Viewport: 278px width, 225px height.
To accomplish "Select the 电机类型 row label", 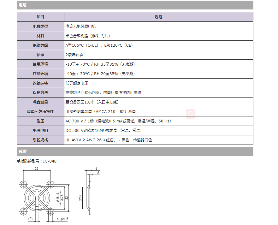I will coord(40,27).
